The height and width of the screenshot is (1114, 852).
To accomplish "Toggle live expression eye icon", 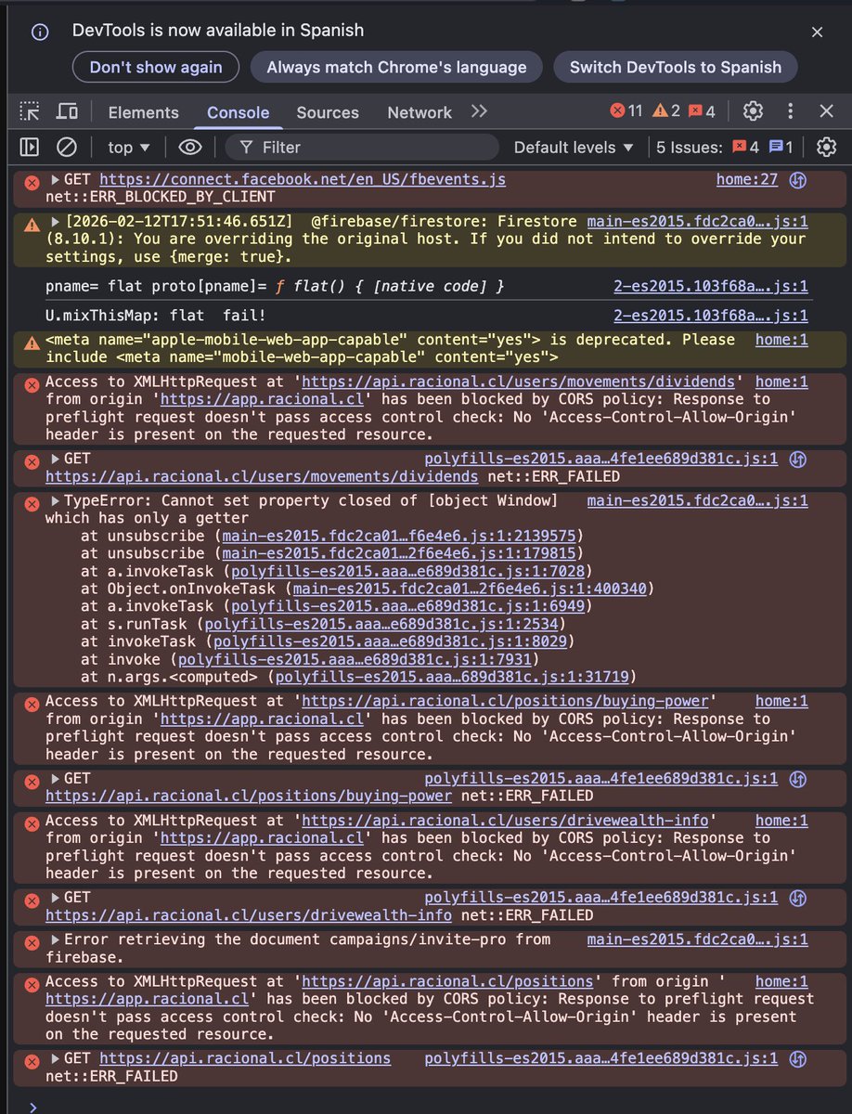I will tap(190, 147).
